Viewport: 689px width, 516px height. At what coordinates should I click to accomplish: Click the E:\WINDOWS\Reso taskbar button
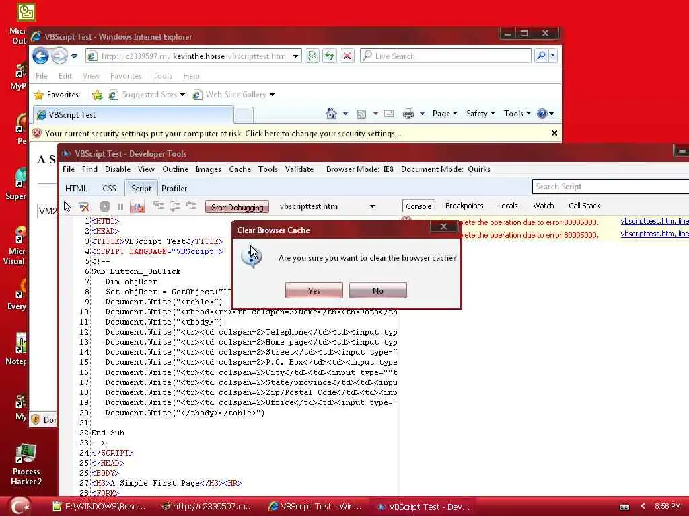100,507
